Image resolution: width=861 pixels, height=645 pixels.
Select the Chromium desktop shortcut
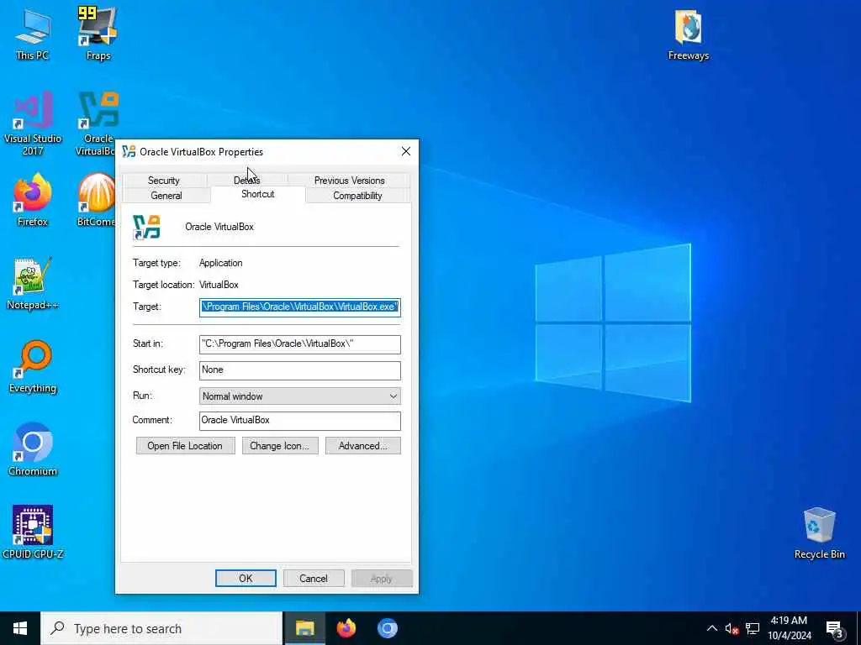[x=33, y=450]
